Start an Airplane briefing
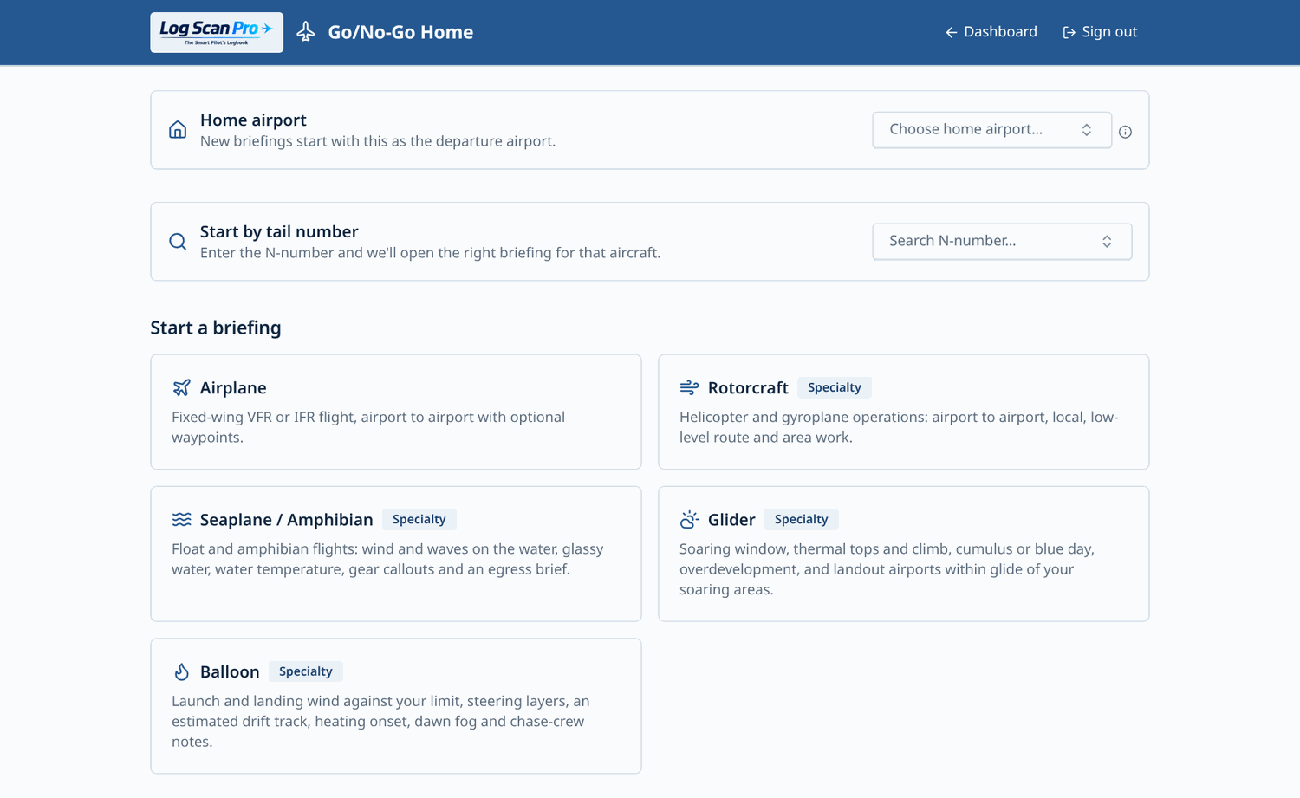Screen dimensions: 1300x798 click(x=396, y=412)
